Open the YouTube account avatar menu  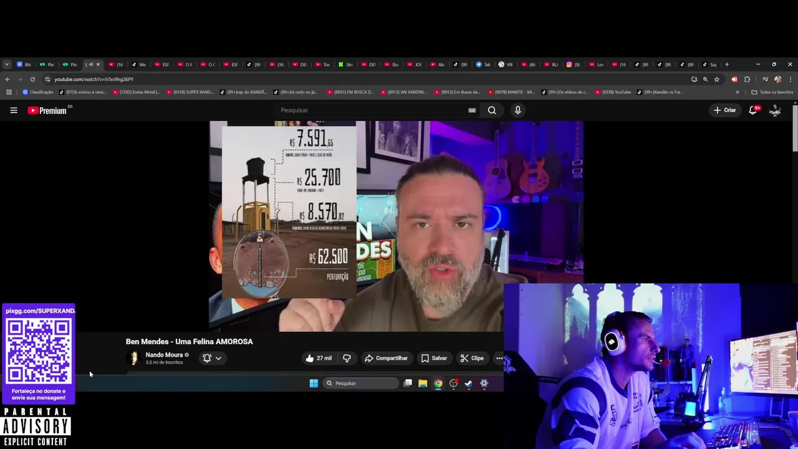coord(775,110)
